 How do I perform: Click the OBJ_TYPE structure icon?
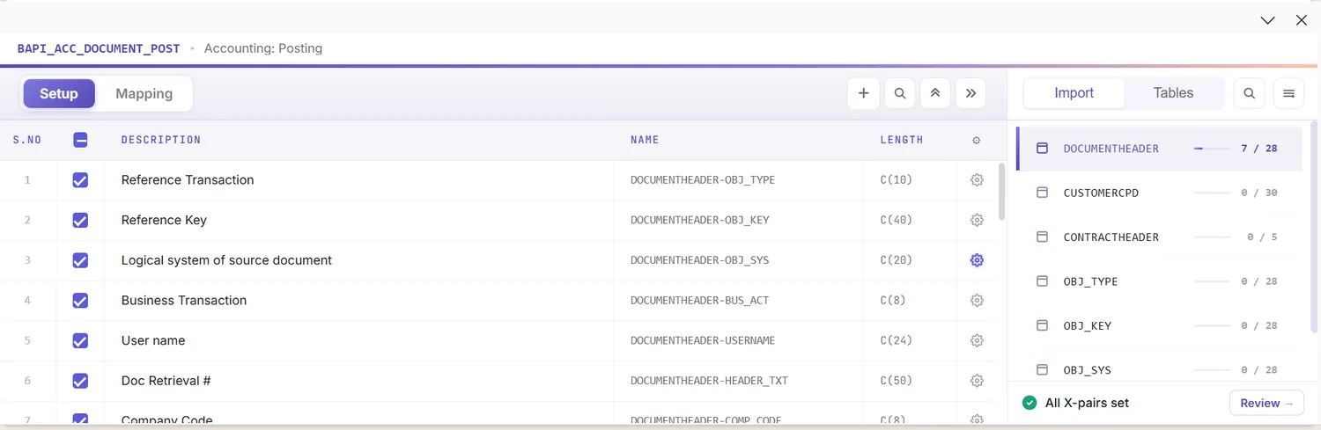coord(1042,281)
